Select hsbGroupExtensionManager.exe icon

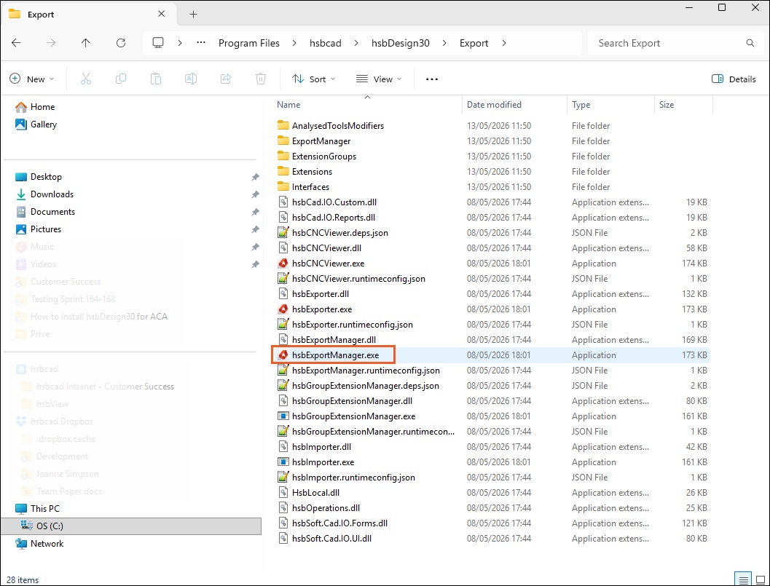(283, 416)
